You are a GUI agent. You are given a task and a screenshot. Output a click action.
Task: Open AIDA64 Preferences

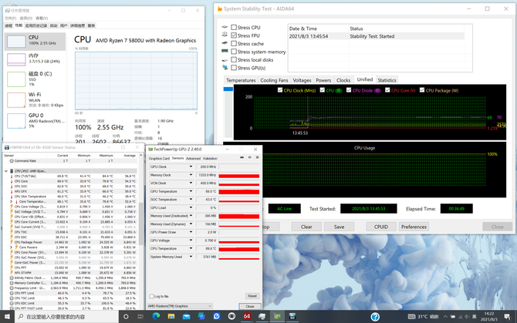[414, 227]
